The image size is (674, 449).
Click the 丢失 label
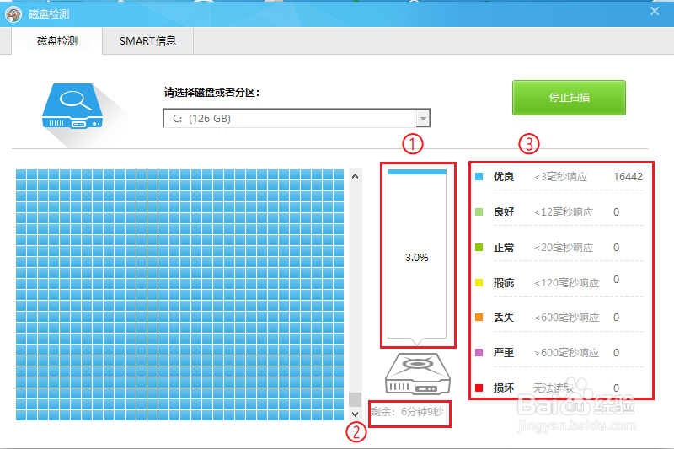coord(504,318)
